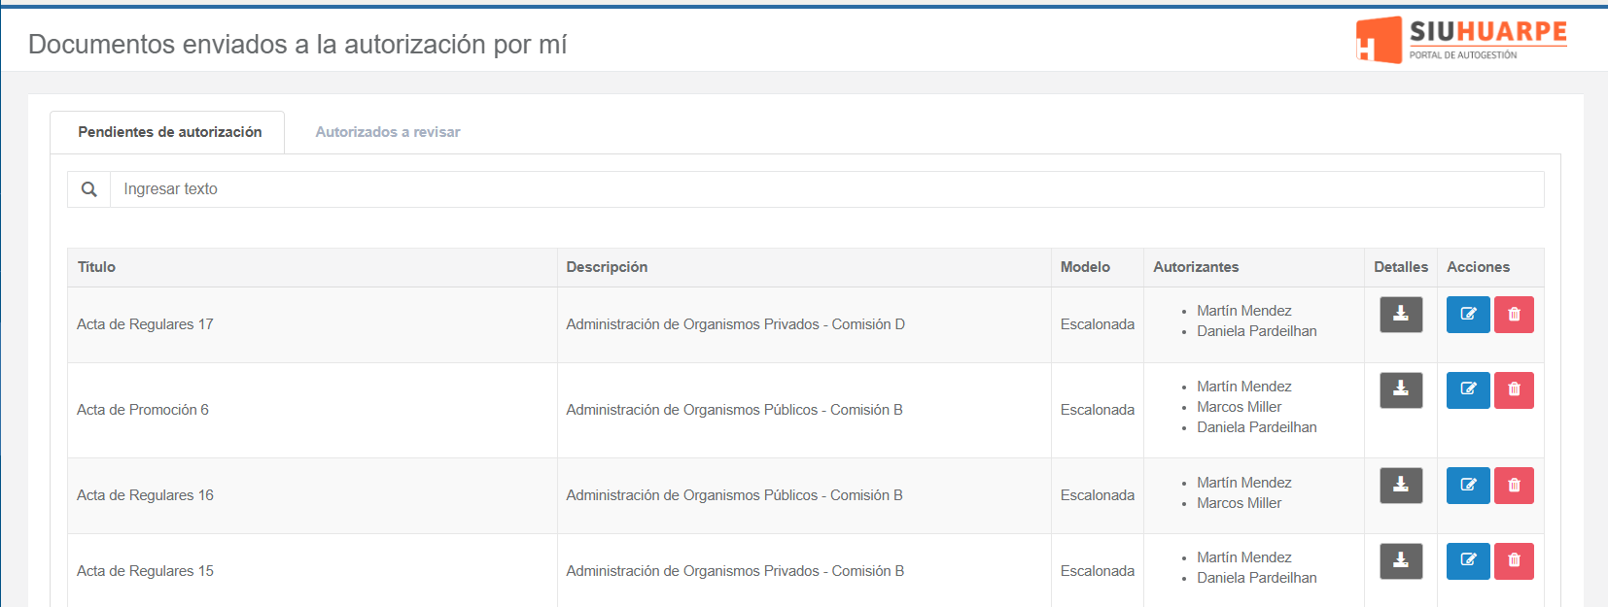Delete the Acta de Regulares 16 document

(1514, 486)
